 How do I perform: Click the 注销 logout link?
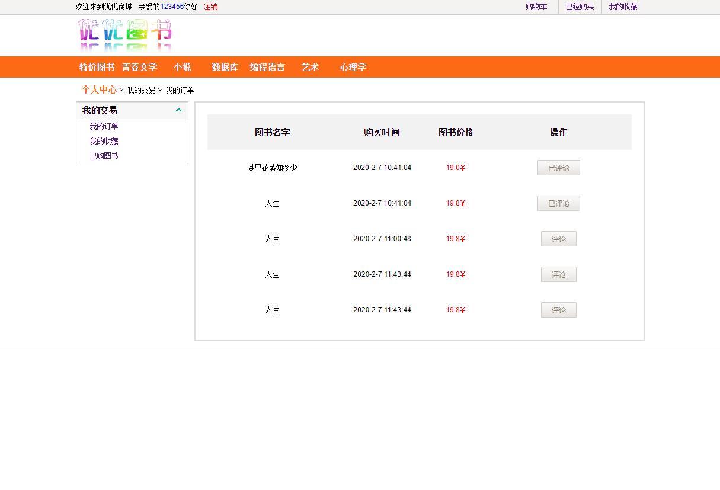pos(210,7)
